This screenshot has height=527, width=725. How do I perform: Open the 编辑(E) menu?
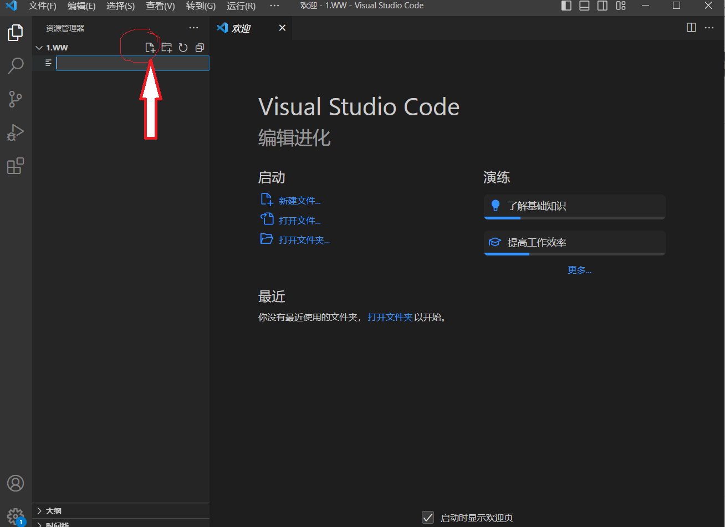(81, 6)
